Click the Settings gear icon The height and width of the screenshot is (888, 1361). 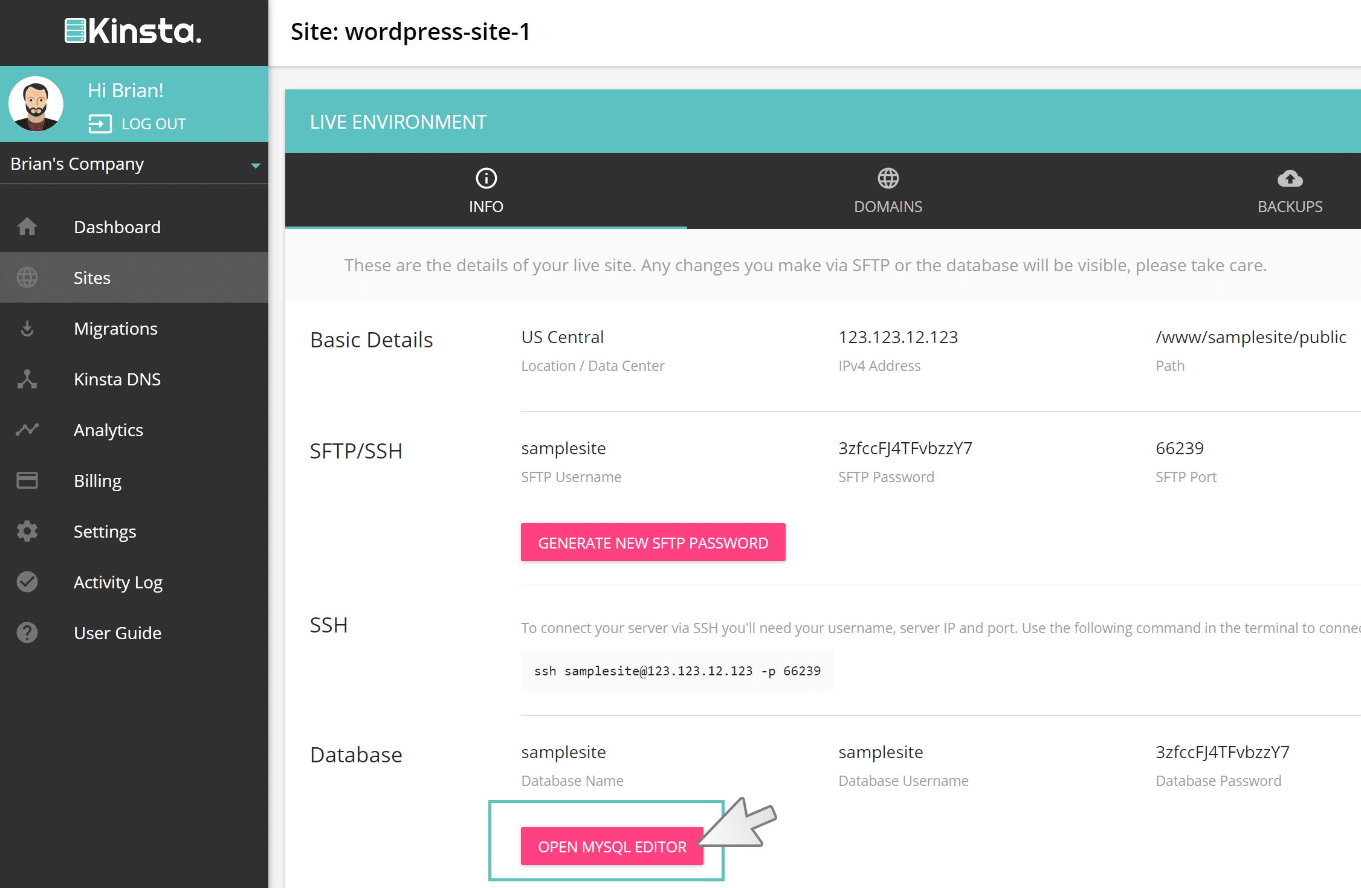27,531
